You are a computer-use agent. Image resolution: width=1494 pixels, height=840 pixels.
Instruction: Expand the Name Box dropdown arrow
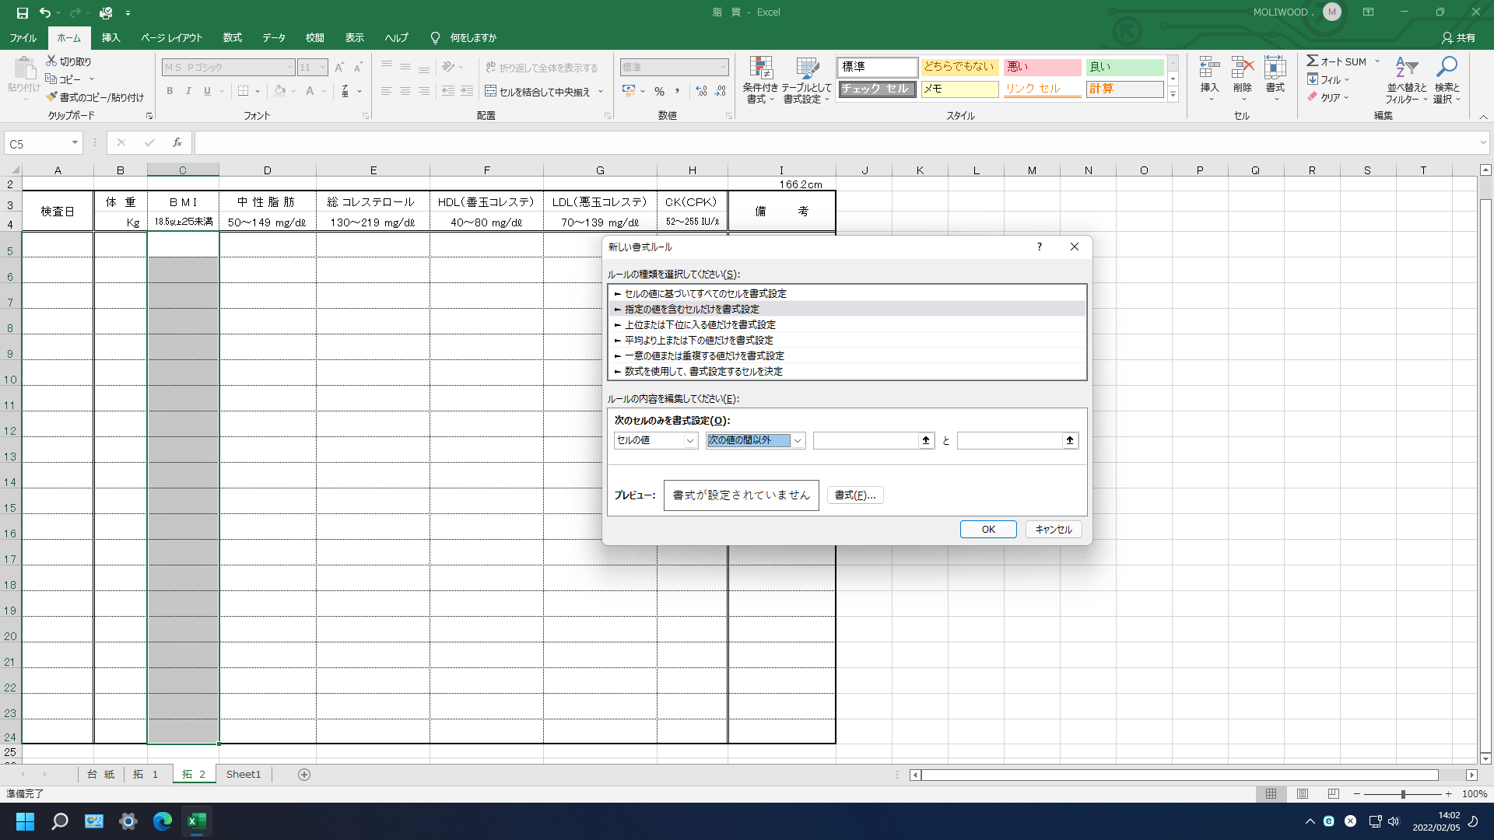tap(75, 142)
